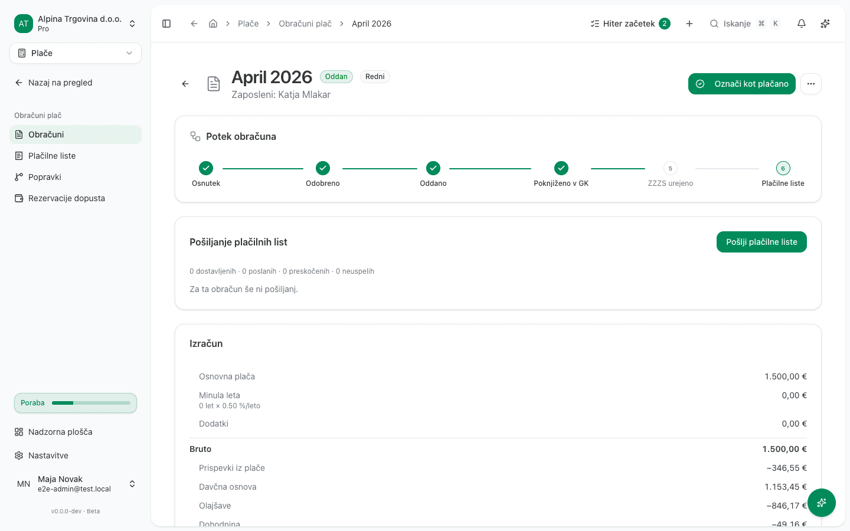Open the AI sparkle icon in header

[x=825, y=24]
